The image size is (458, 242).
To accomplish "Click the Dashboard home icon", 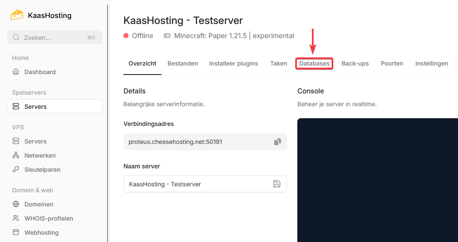I will [16, 72].
